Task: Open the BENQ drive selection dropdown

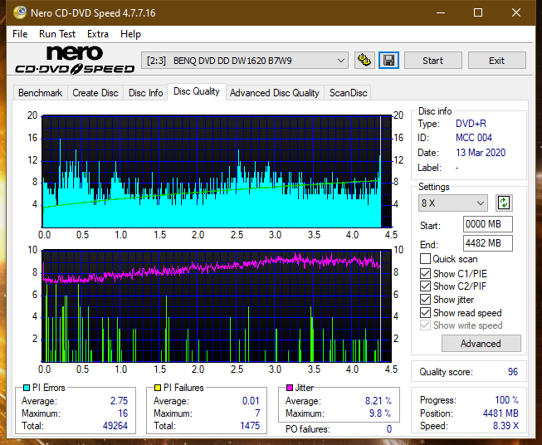Action: tap(245, 61)
